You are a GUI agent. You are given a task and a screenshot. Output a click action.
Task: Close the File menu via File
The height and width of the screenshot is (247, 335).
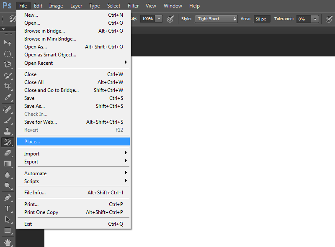(x=23, y=6)
